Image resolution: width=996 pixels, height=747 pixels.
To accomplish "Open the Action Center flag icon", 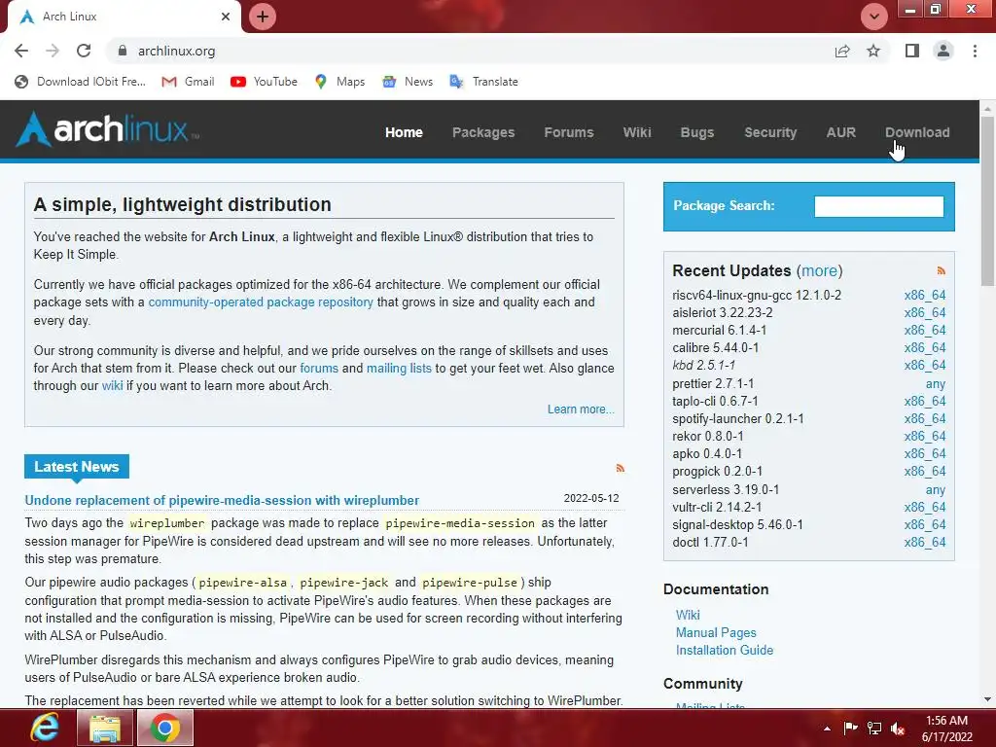I will pos(850,728).
